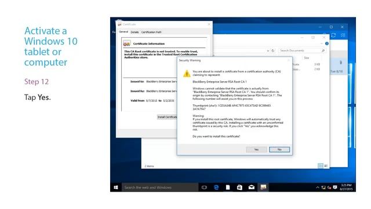Open File Explorer help icon
This screenshot has height=209, width=371.
[x=327, y=44]
